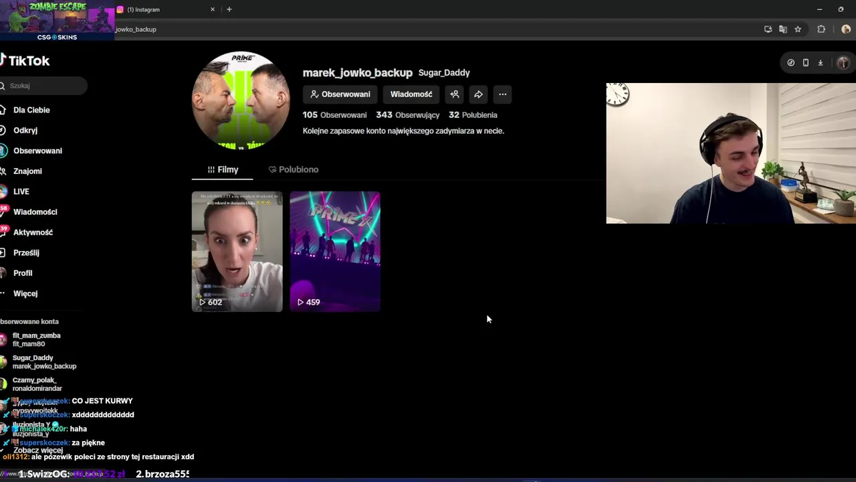Close the Instagram browser tab
The width and height of the screenshot is (856, 482).
pyautogui.click(x=213, y=9)
